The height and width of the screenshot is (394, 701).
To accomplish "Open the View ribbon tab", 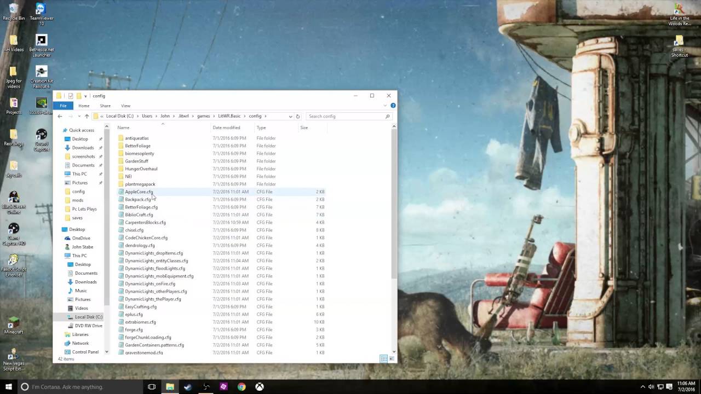I will tap(125, 106).
